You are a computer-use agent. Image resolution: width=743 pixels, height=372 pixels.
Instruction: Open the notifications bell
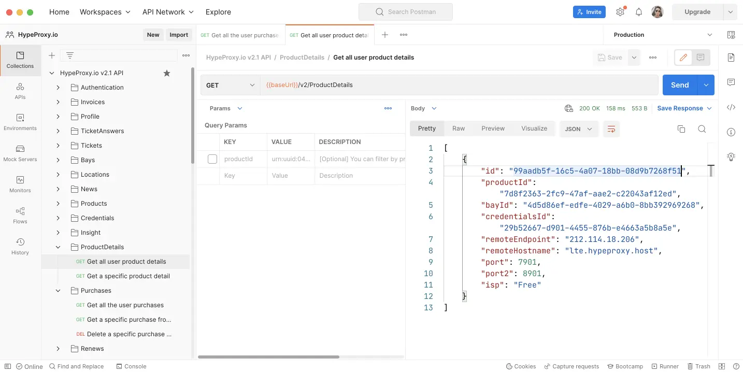pyautogui.click(x=639, y=12)
